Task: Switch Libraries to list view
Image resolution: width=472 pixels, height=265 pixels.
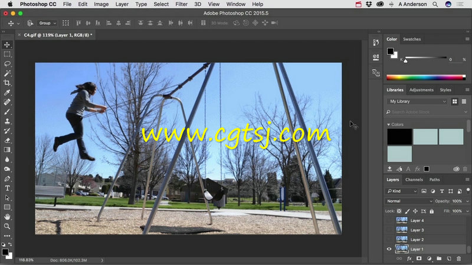Action: (464, 101)
